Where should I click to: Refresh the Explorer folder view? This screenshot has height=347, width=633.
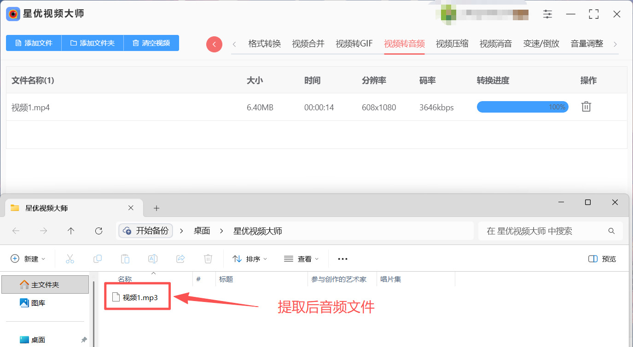point(99,231)
